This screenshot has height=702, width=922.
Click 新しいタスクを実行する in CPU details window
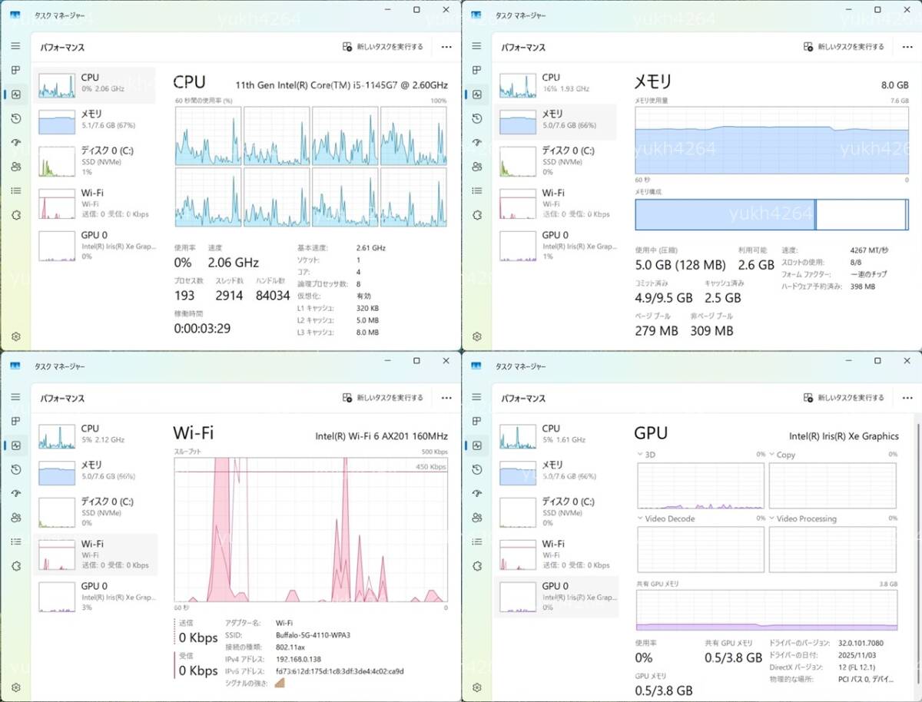pos(383,47)
